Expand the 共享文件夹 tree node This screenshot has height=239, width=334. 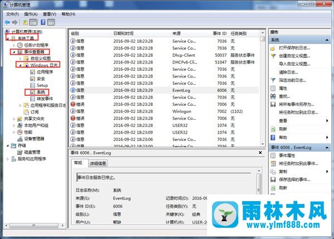click(14, 119)
